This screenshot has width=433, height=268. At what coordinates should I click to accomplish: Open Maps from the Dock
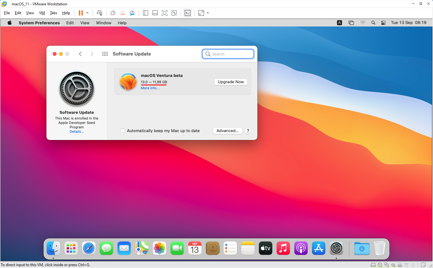[x=142, y=248]
